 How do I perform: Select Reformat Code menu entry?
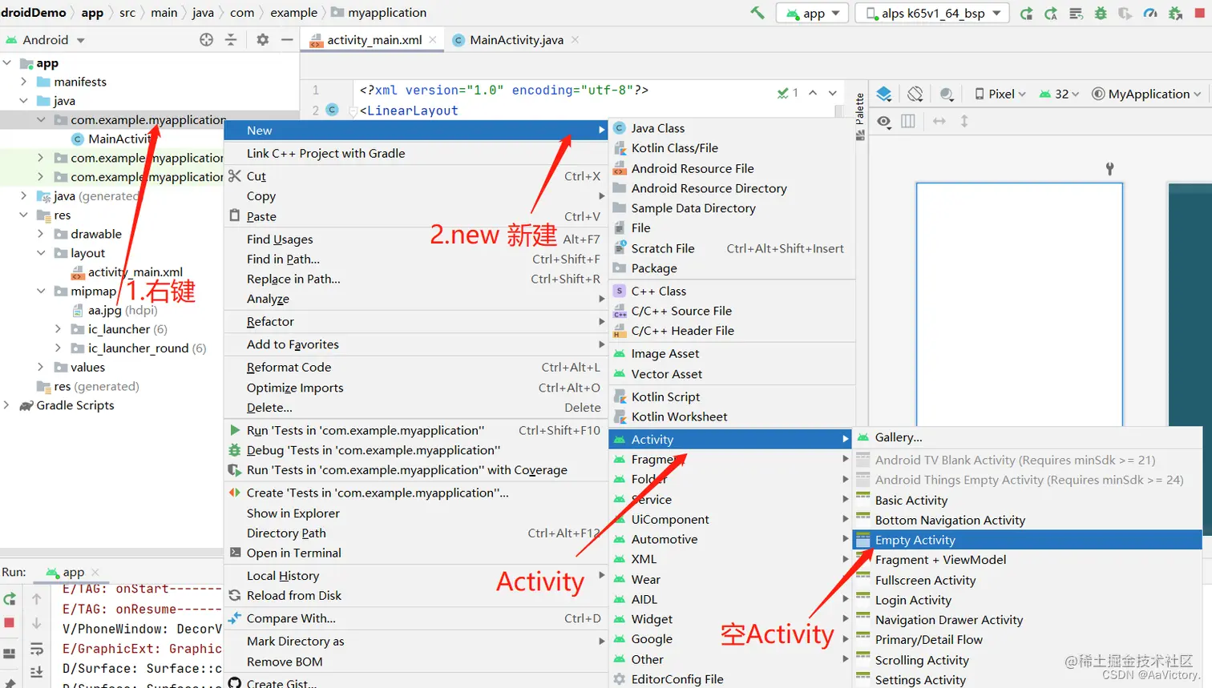pyautogui.click(x=414, y=367)
